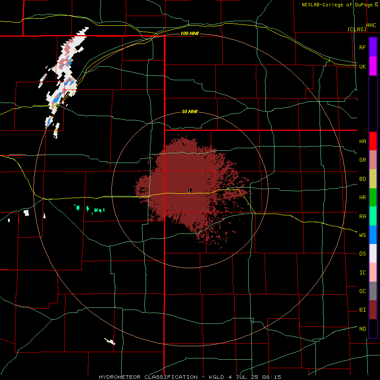
Task: Click the BD label beside the legend
Action: tap(362, 179)
